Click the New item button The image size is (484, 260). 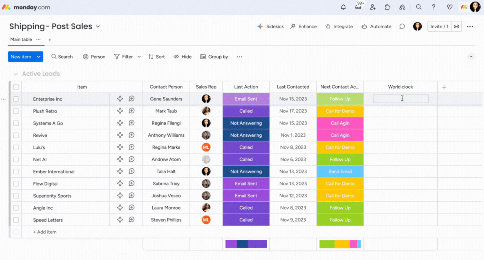[21, 57]
